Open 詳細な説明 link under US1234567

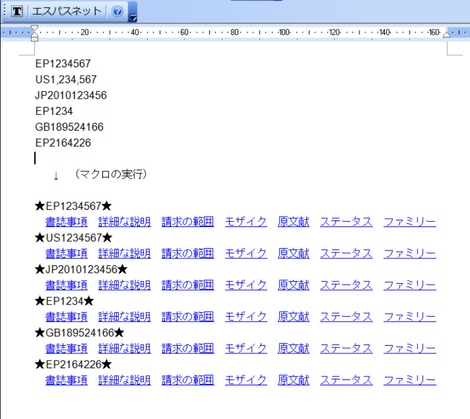click(x=124, y=254)
